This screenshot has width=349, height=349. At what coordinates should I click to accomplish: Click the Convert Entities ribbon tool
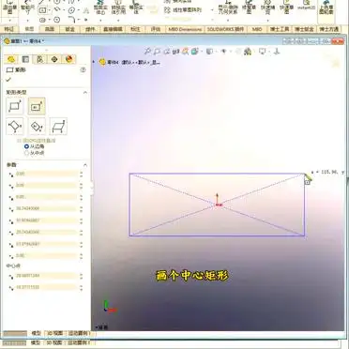(118, 8)
